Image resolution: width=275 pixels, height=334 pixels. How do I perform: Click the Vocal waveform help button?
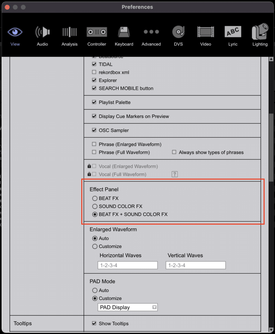tap(175, 174)
